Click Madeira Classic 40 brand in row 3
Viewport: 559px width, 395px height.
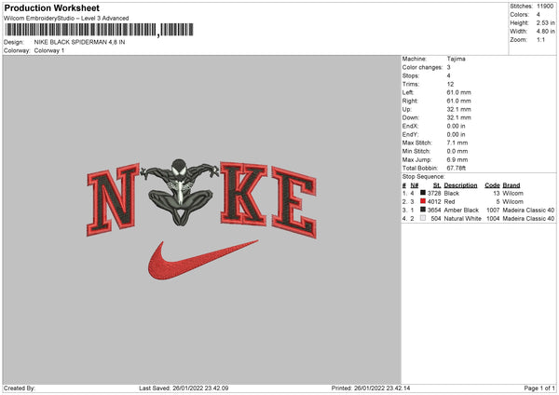[528, 211]
